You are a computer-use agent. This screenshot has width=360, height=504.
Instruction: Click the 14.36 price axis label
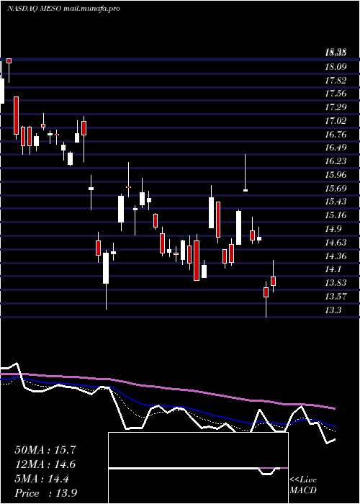pos(336,256)
